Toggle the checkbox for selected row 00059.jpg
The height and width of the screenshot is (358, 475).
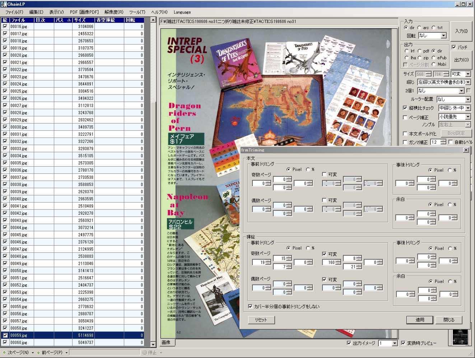click(5, 335)
